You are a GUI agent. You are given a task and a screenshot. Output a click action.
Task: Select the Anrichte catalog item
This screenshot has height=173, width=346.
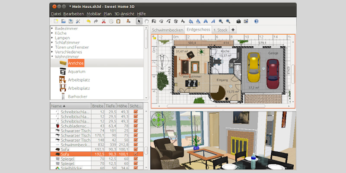[76, 63]
